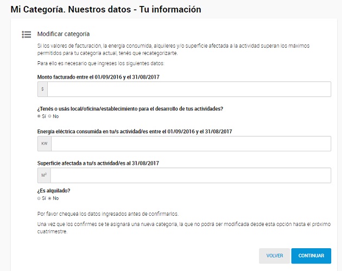The height and width of the screenshot is (271, 342).
Task: Click the list icon beside Modificar categoría
Action: pos(26,34)
